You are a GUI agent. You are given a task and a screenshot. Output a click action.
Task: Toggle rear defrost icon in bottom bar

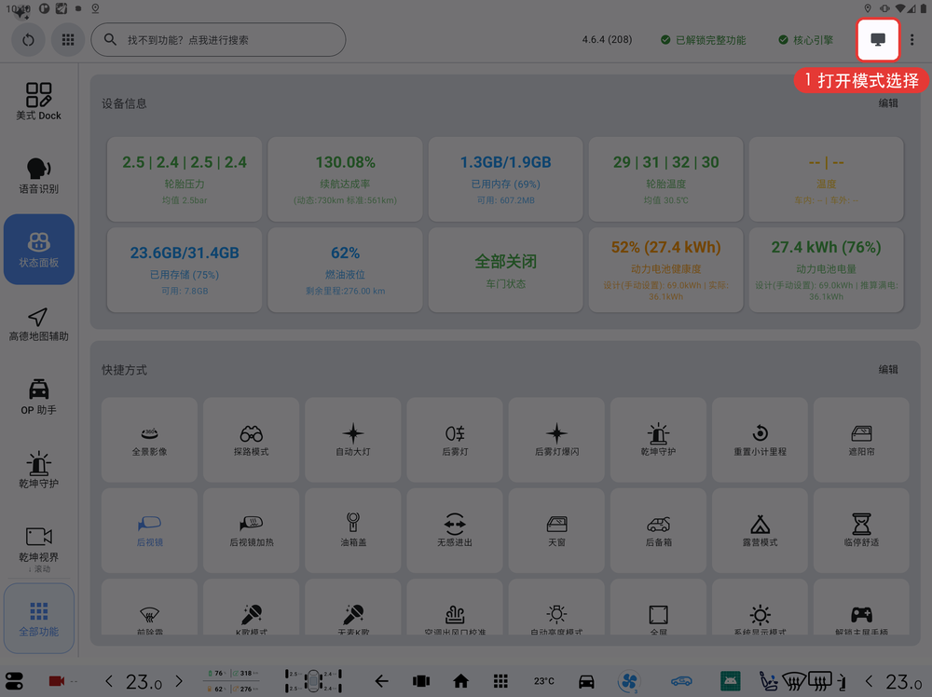click(819, 681)
